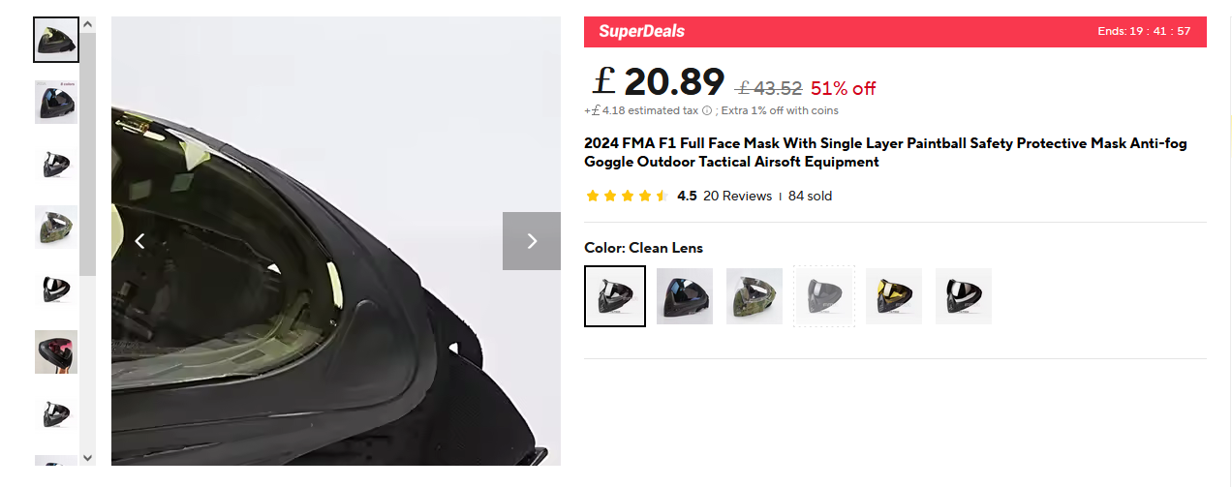Open the estimated tax info icon

(x=707, y=110)
